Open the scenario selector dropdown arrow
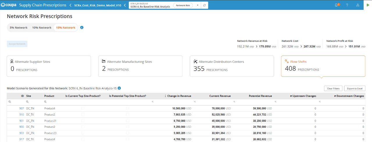This screenshot has height=142, width=372. 197,5
